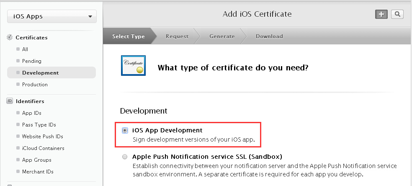The image size is (412, 186).
Task: Click the Identifiers ID badge icon
Action: [10, 101]
